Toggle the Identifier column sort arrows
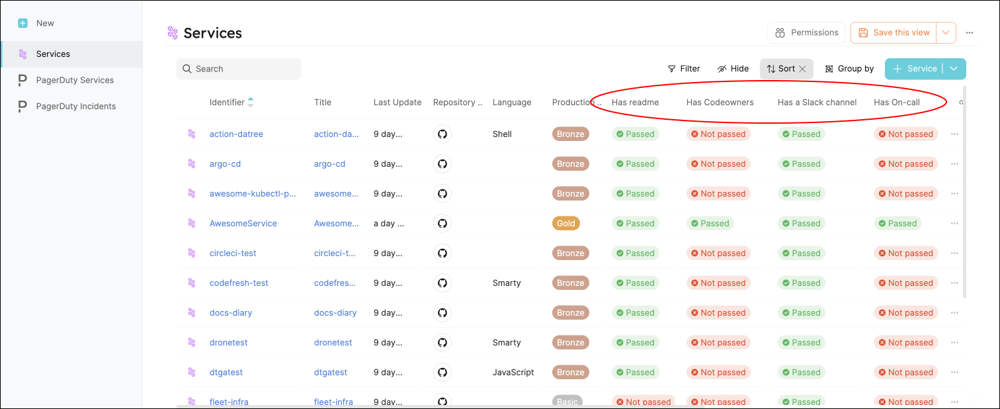 click(x=251, y=103)
